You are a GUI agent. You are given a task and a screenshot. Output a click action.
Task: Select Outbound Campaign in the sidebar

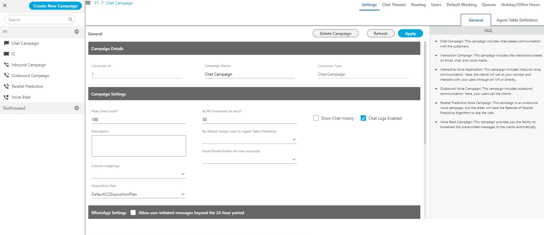click(30, 76)
